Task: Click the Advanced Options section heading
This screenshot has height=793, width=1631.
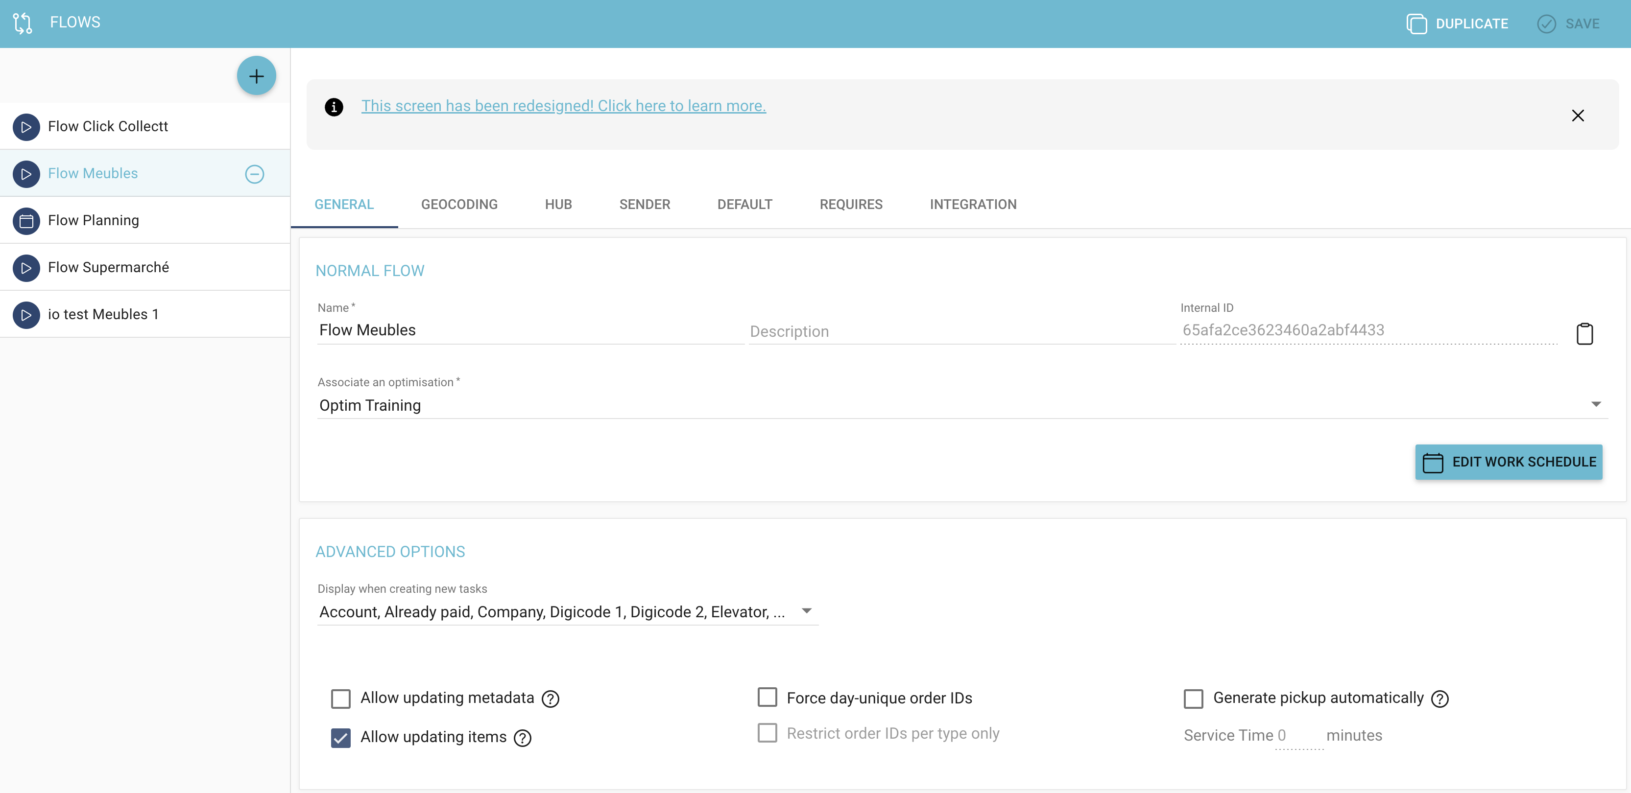Action: pos(390,552)
